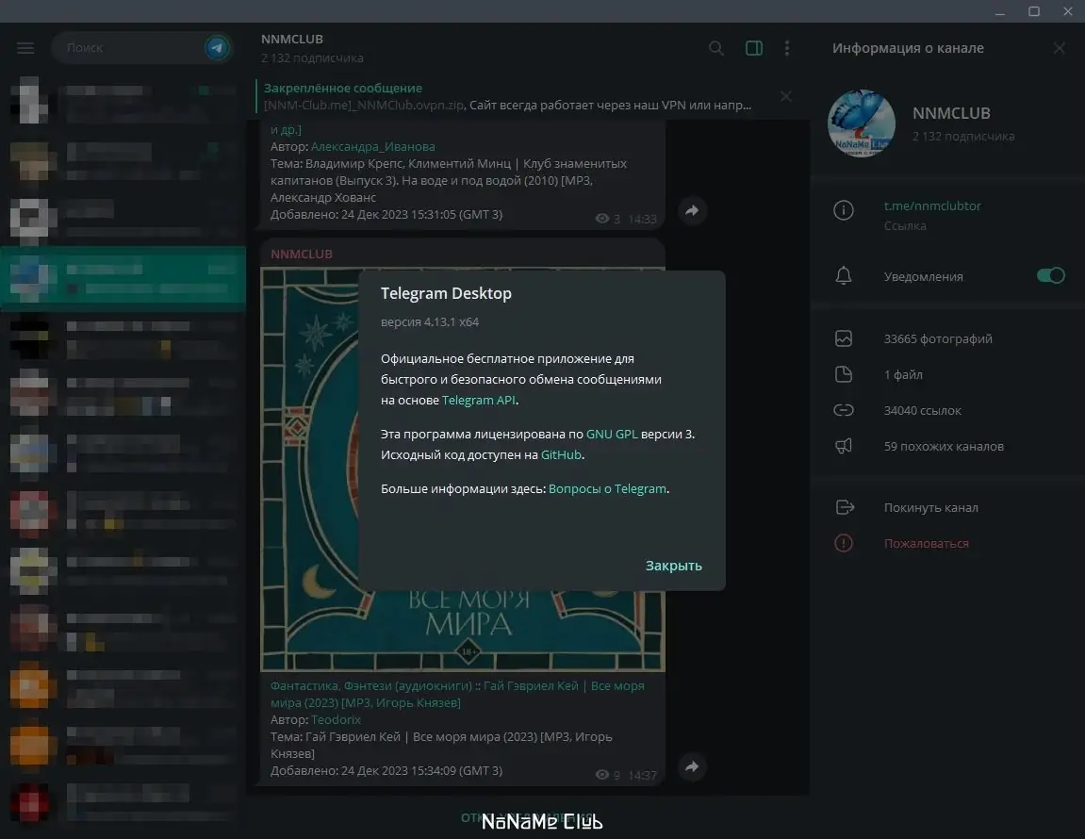
Task: Open the GitHub source code link
Action: pos(561,454)
